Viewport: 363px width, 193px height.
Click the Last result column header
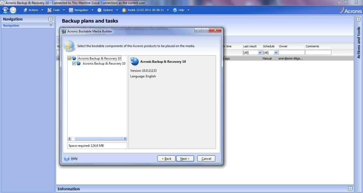[252, 46]
